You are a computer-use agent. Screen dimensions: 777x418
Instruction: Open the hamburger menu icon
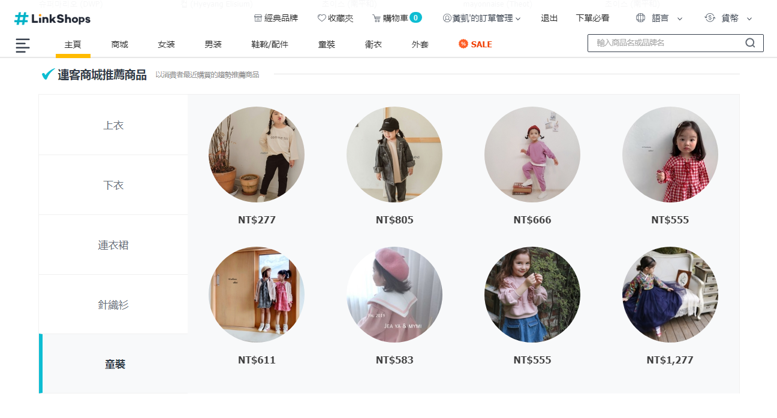[23, 45]
